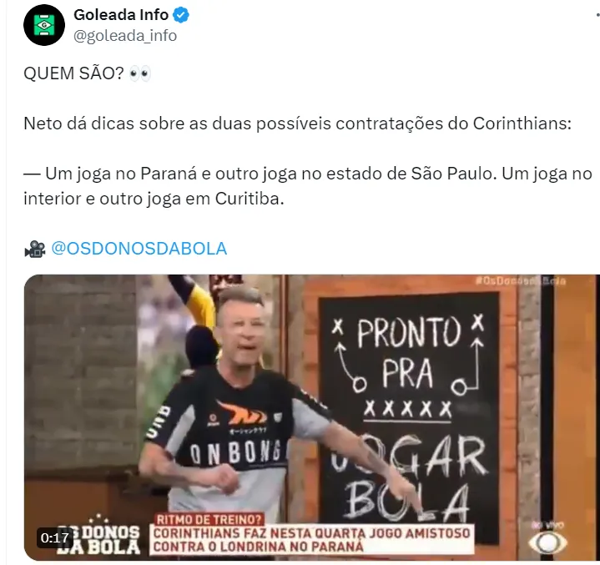Open the Goleada Info profile avatar
Viewport: 600px width, 565px height.
point(44,25)
